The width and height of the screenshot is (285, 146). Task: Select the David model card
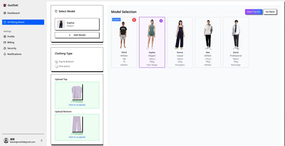(236, 42)
